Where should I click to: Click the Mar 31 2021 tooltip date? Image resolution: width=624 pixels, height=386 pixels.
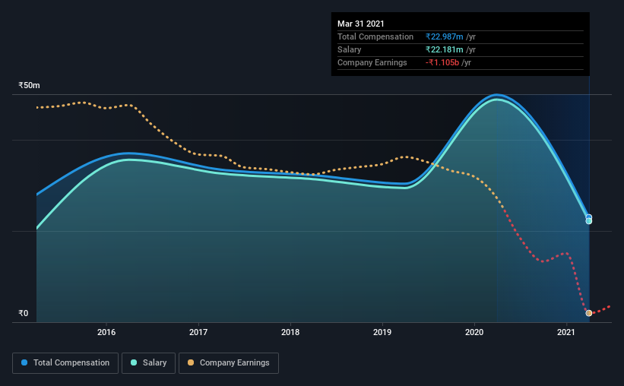[x=361, y=24]
